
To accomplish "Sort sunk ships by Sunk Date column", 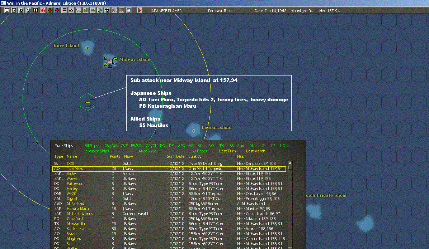I will tap(175, 156).
